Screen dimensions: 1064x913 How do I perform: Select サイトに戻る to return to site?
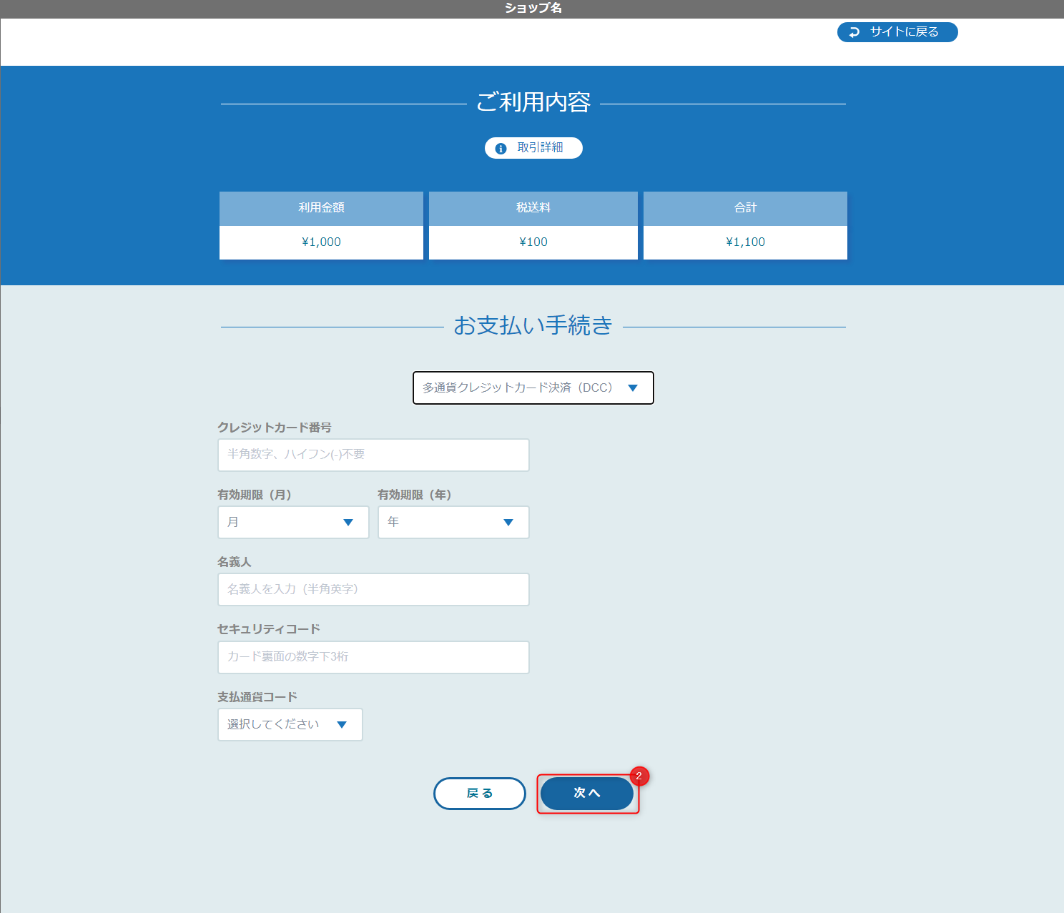(897, 31)
